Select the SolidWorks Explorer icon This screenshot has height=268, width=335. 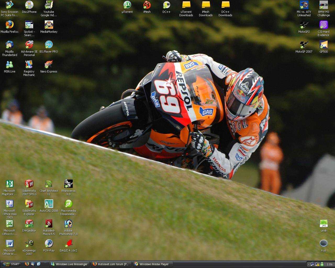pos(29,208)
